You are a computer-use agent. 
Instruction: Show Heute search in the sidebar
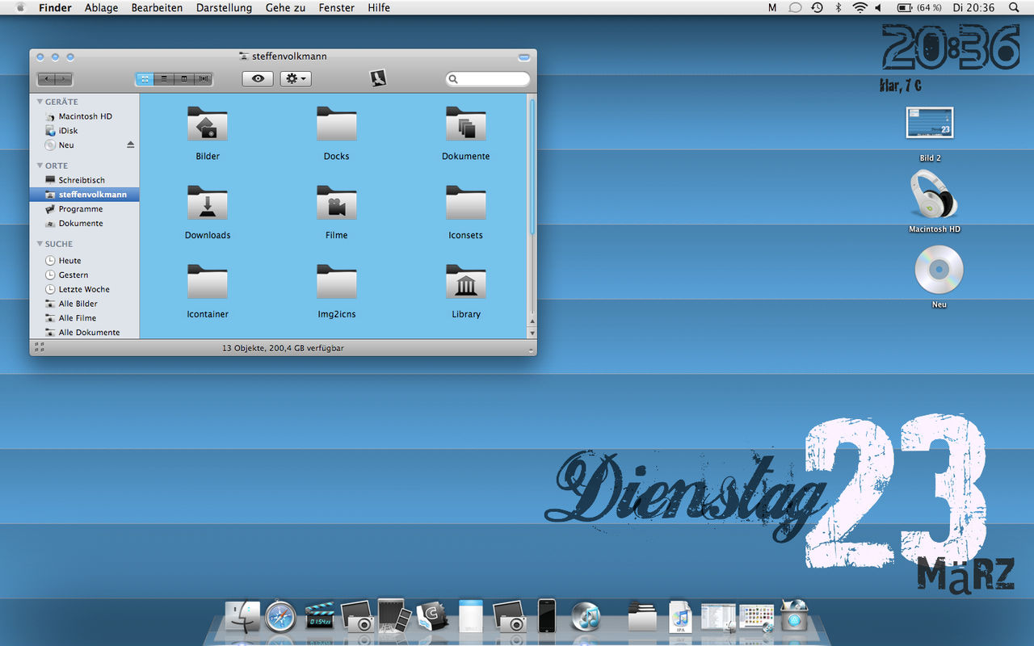pos(84,261)
